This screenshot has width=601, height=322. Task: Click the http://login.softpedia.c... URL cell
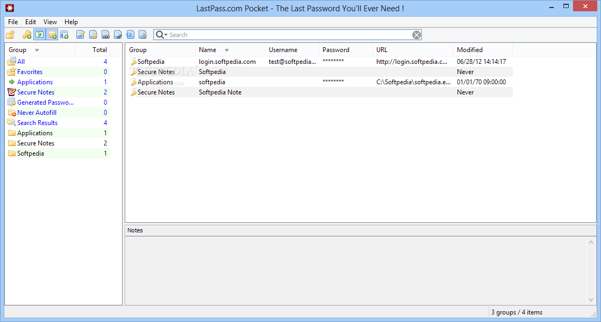click(412, 62)
